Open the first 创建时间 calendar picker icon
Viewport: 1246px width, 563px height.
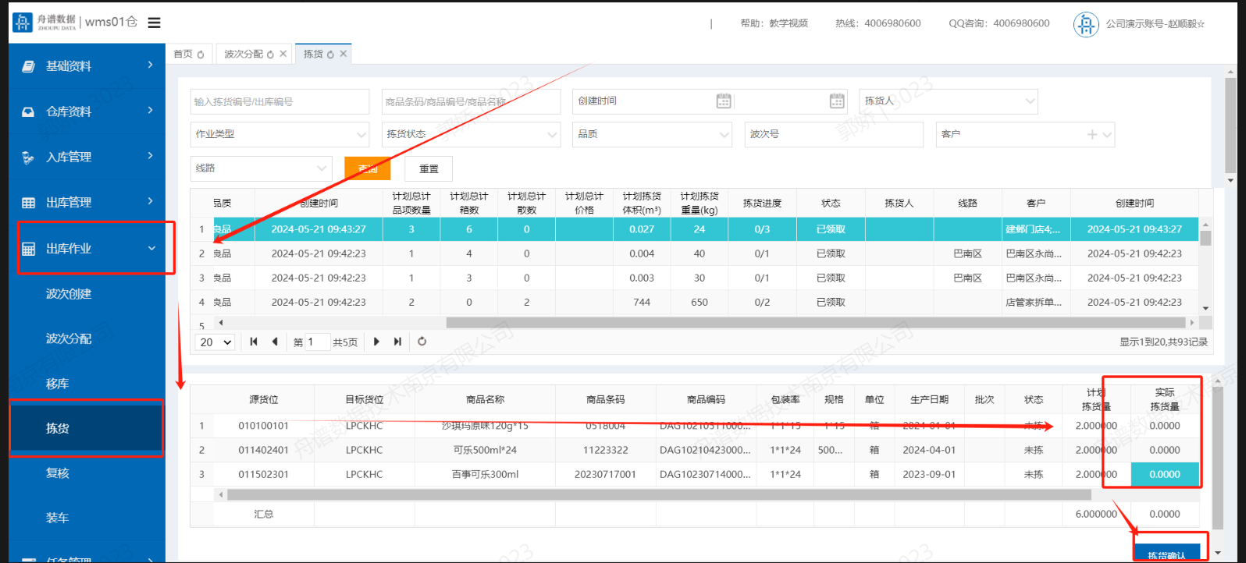coord(724,101)
